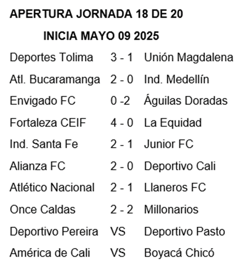The image size is (245, 268).
Task: Click the INICIA MAYO 09 2025 subtitle
Action: pos(101,36)
